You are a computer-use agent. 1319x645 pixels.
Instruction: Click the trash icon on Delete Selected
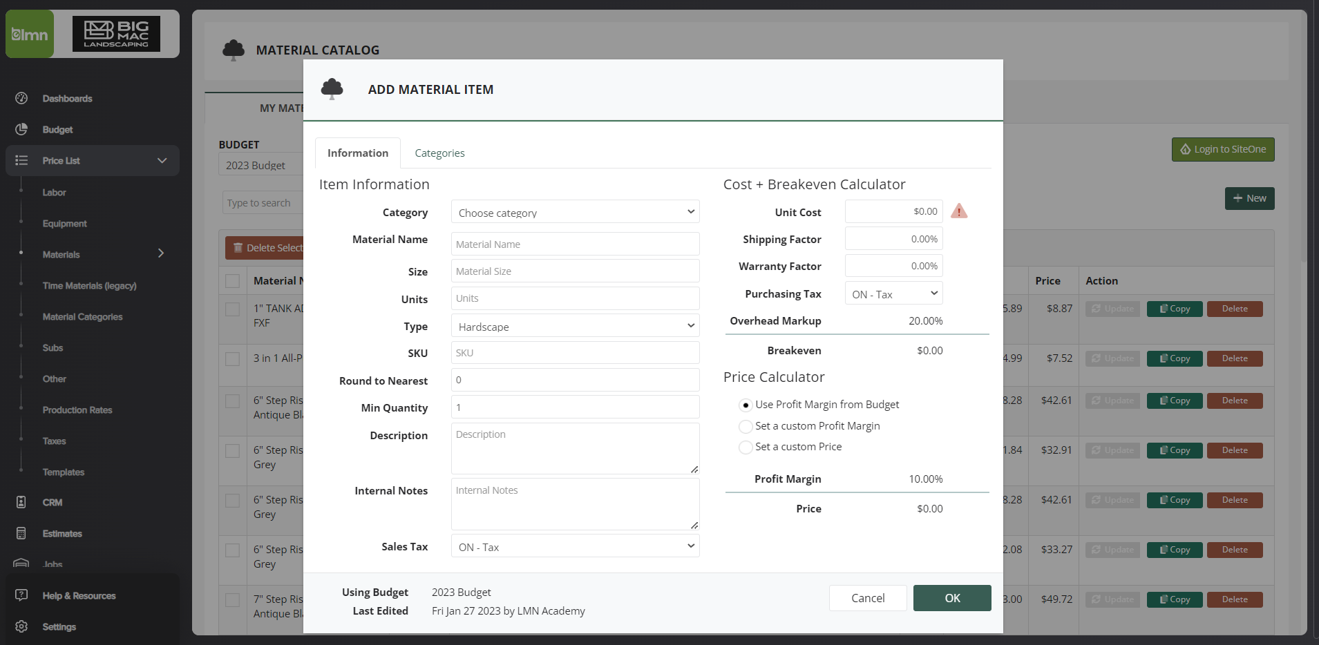238,247
